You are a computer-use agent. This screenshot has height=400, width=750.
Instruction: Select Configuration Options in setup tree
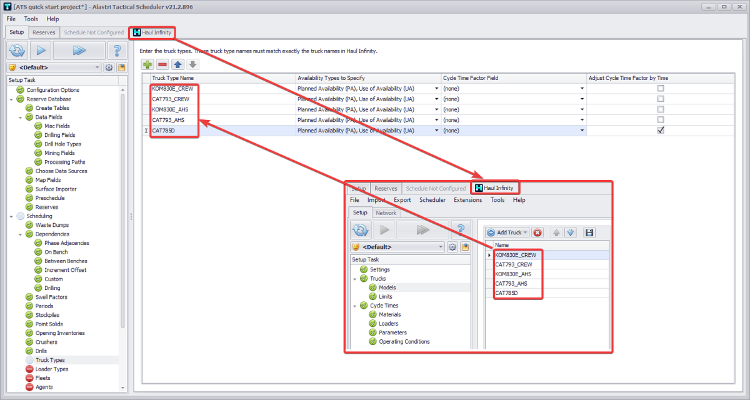point(52,90)
